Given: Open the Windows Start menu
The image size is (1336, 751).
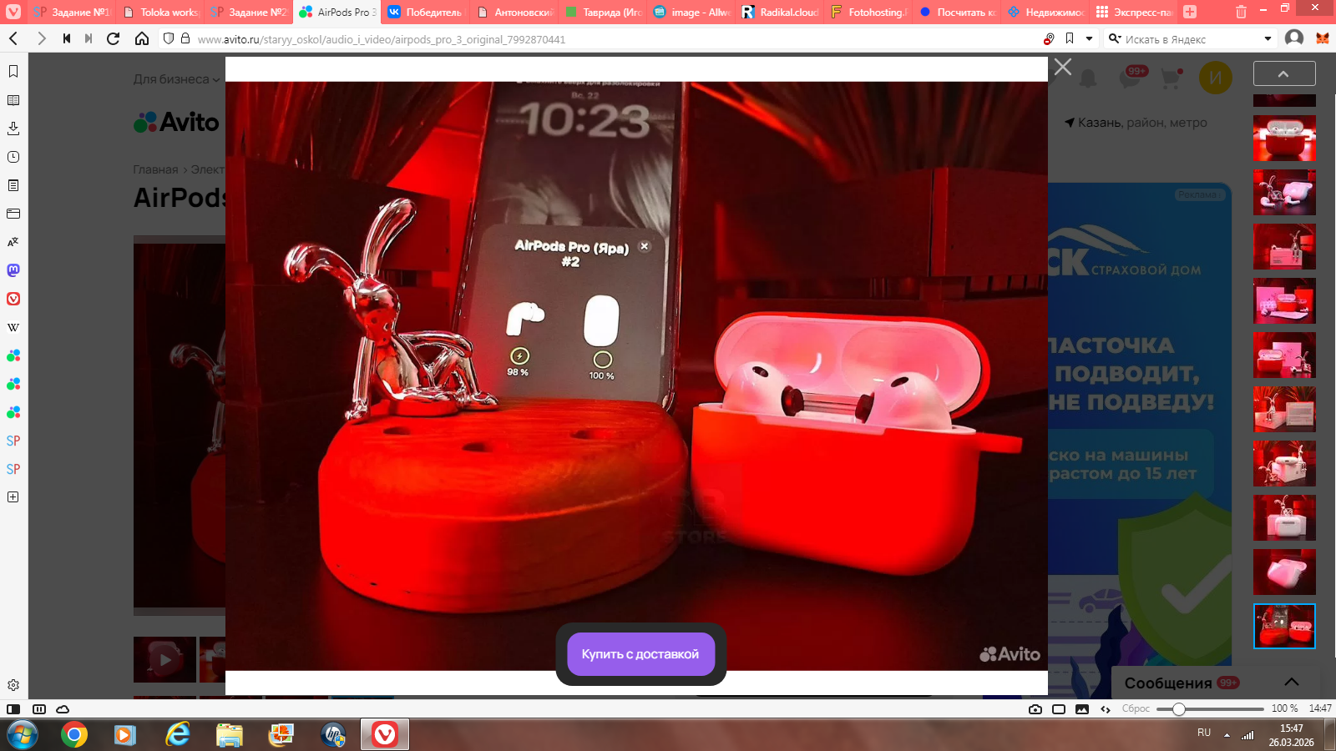Looking at the screenshot, I should (21, 734).
